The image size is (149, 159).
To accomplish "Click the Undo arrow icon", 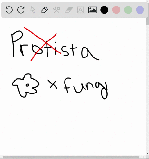I will coord(9,10).
